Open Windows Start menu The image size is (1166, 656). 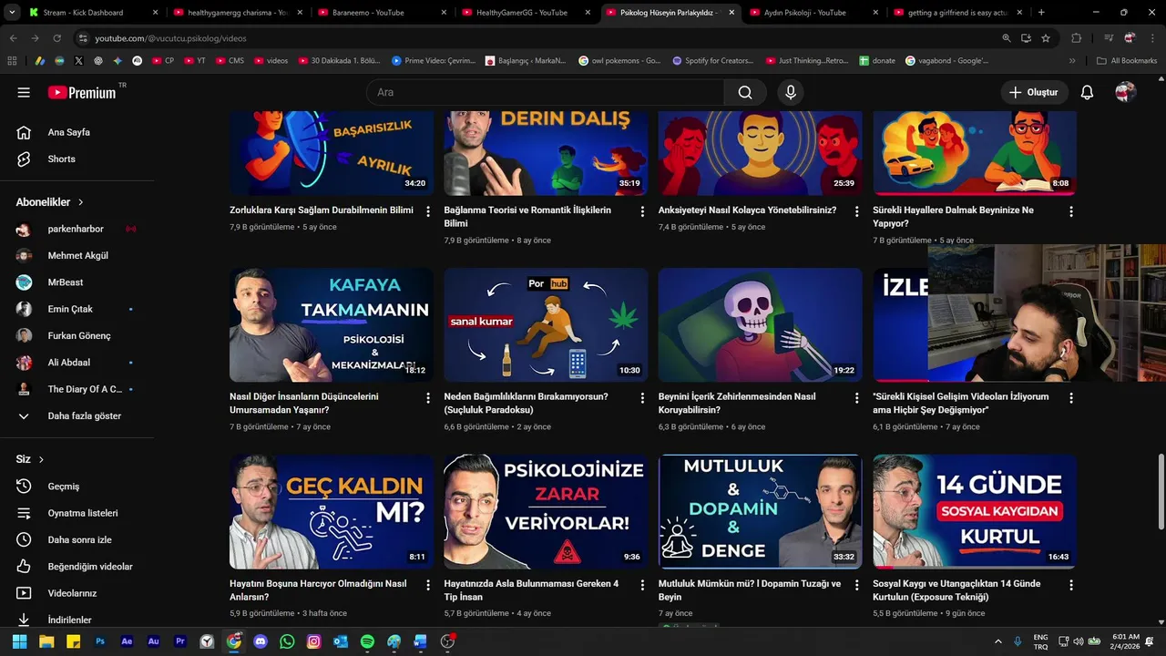[19, 641]
